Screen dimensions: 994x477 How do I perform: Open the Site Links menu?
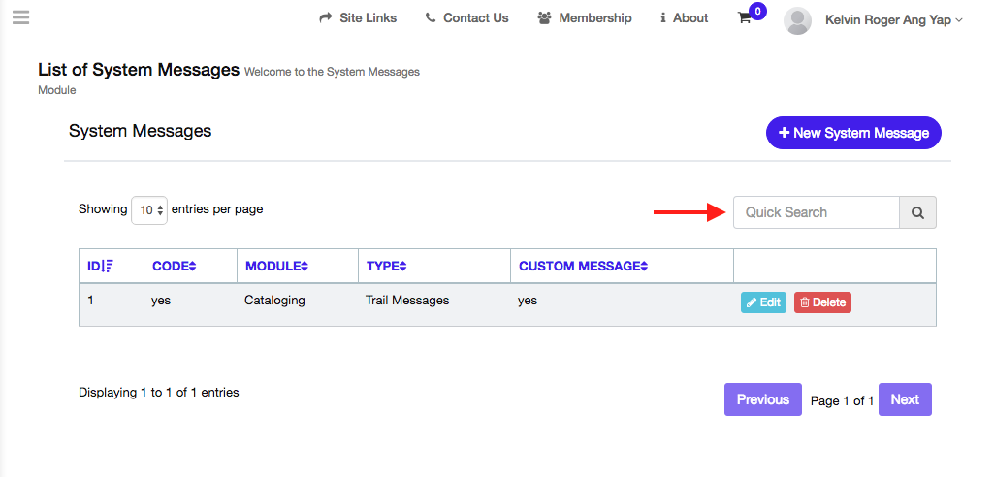[x=358, y=18]
